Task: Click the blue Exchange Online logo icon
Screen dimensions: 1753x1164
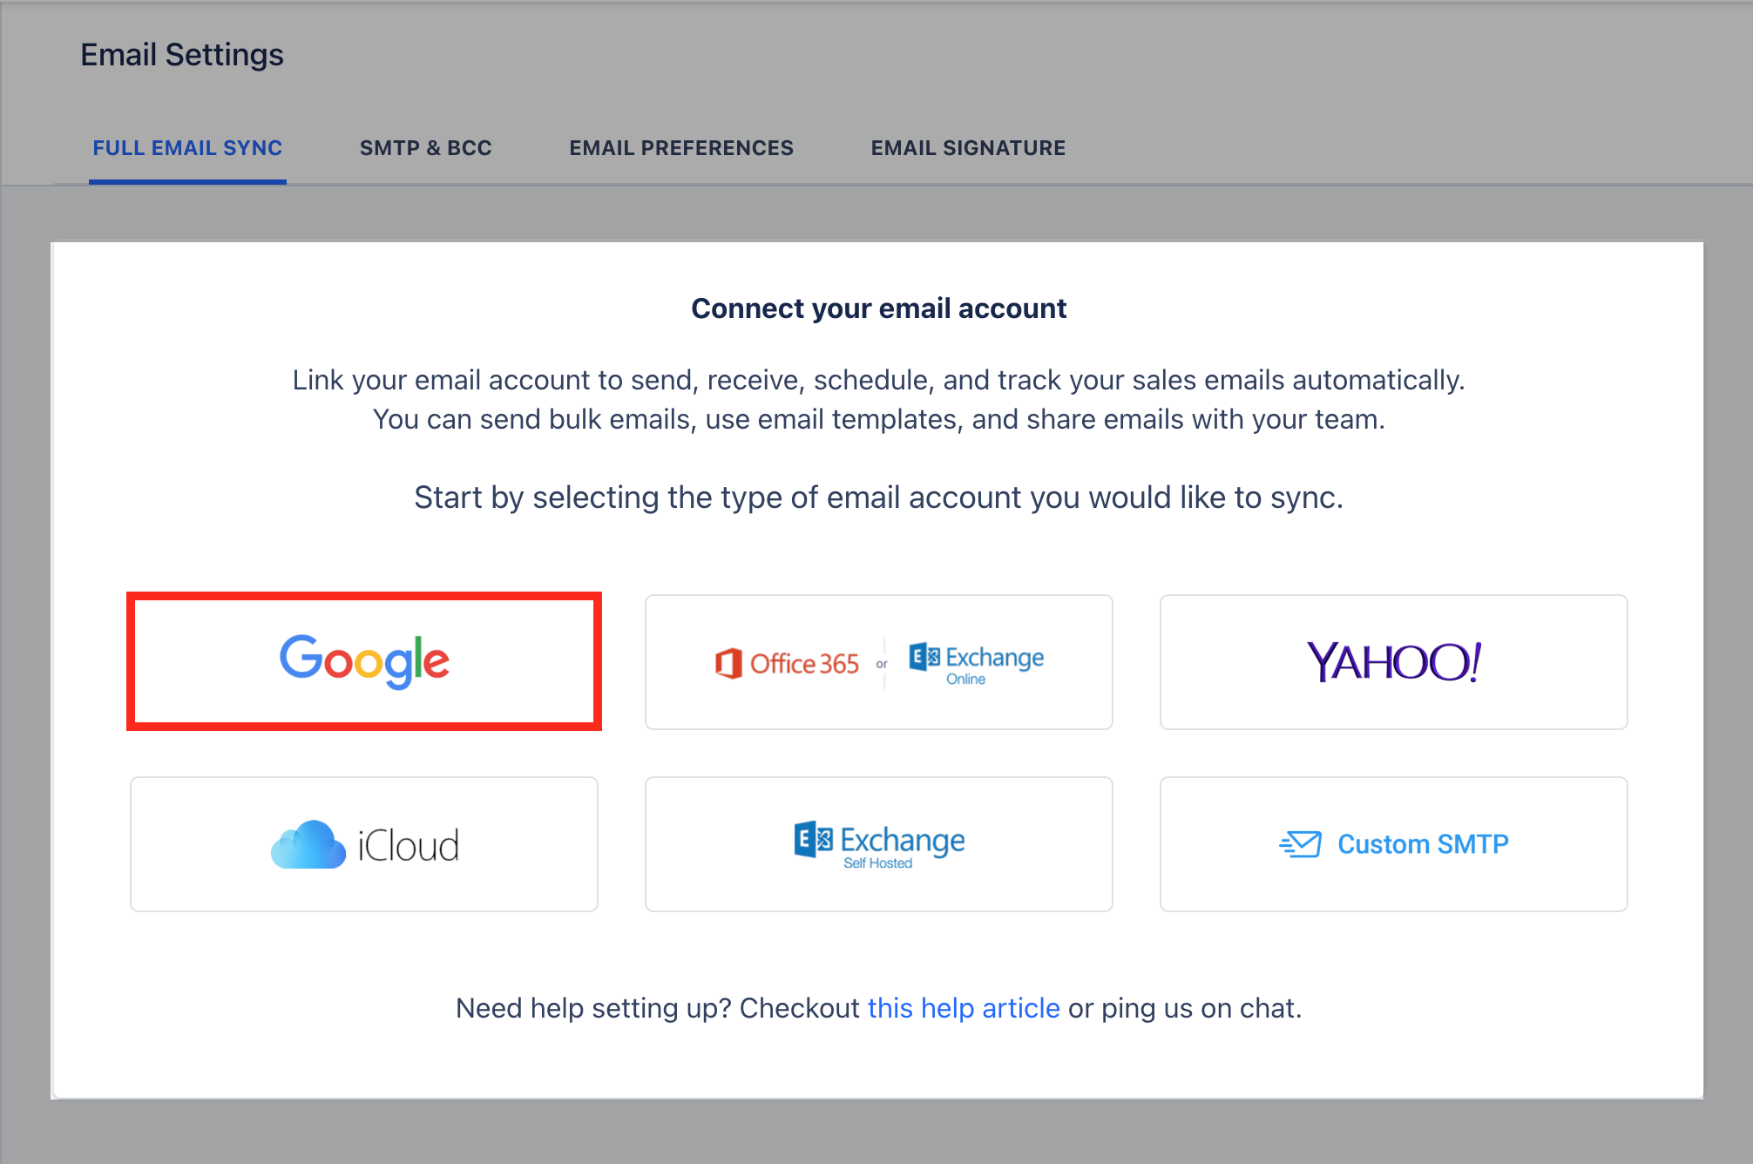Action: coord(924,657)
